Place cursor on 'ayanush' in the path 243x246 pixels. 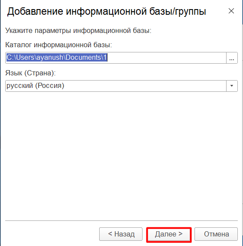click(x=49, y=58)
